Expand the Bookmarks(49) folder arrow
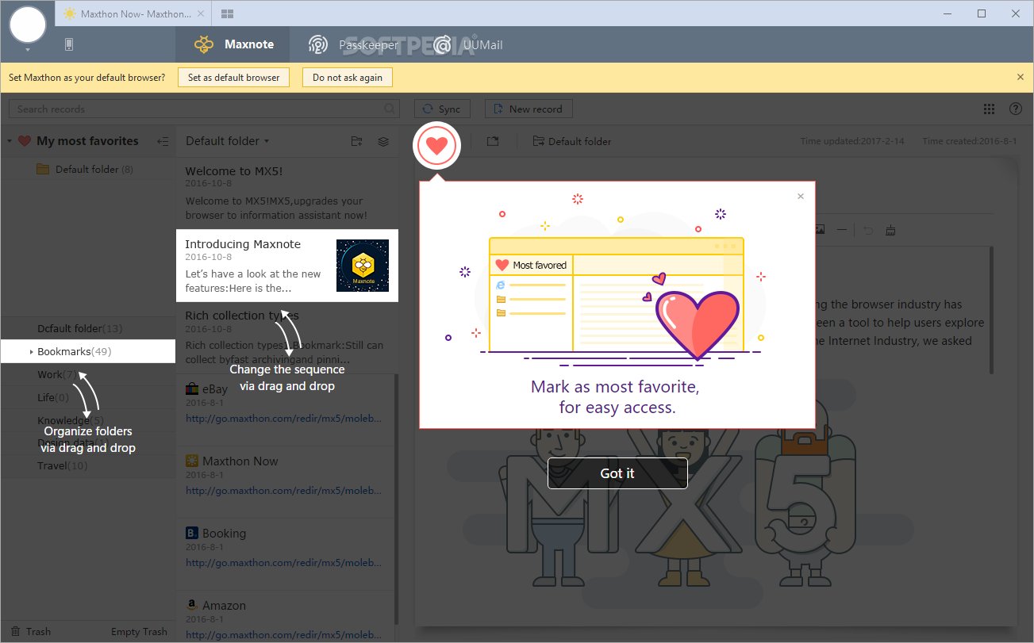Viewport: 1034px width, 643px height. pos(31,351)
